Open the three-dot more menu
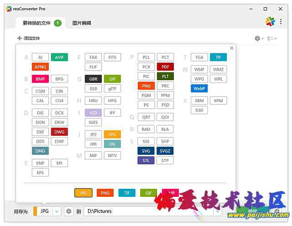 281,21
